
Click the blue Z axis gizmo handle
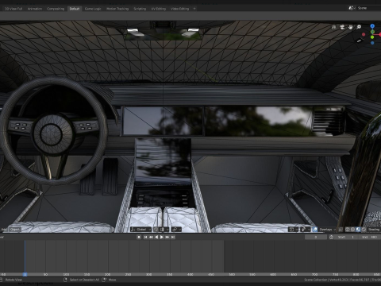pyautogui.click(x=372, y=26)
